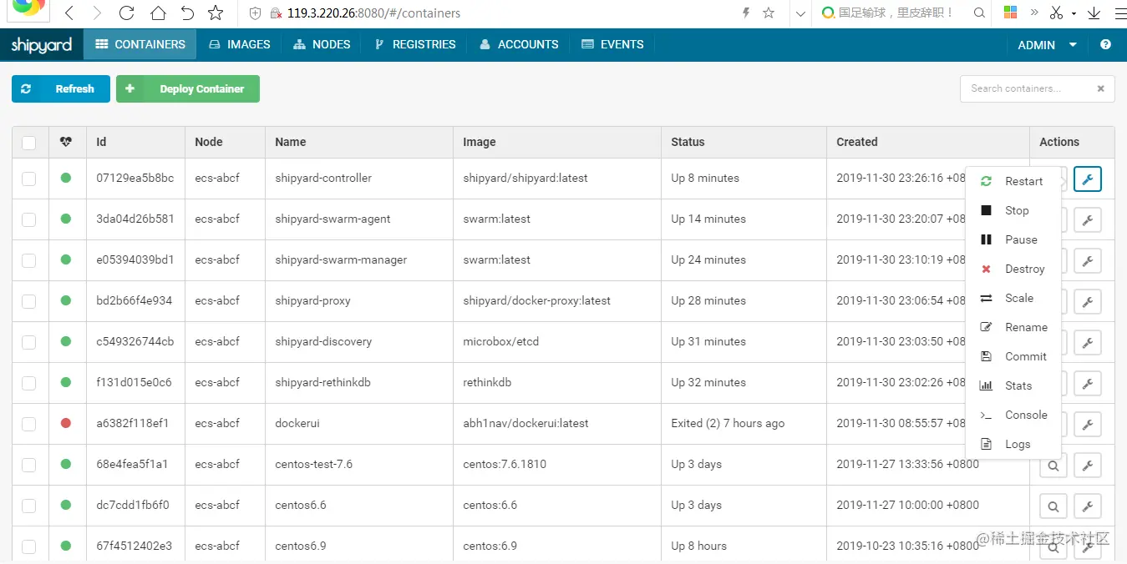Click the green status dot of shipyard-controller
This screenshot has width=1127, height=564.
[x=66, y=178]
